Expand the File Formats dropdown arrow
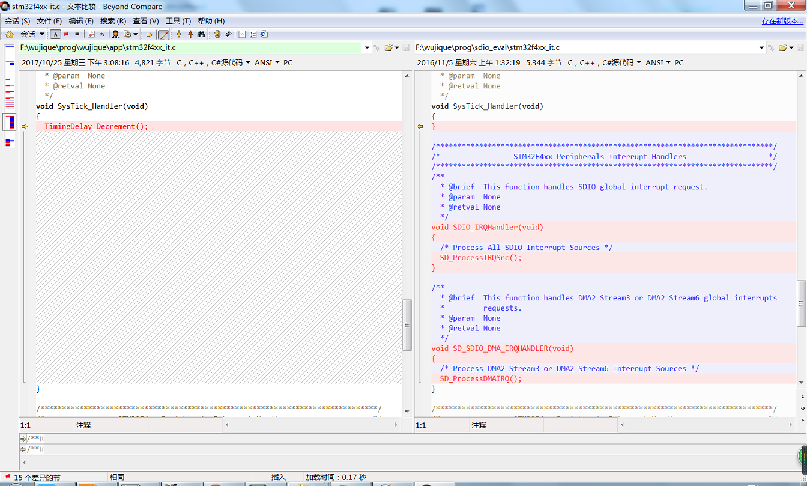The image size is (807, 486). click(x=136, y=34)
